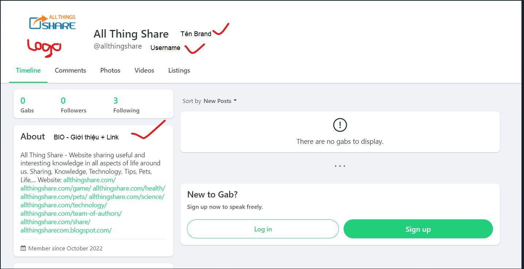This screenshot has height=269, width=524.
Task: Click the exclamation alert icon
Action: 340,125
